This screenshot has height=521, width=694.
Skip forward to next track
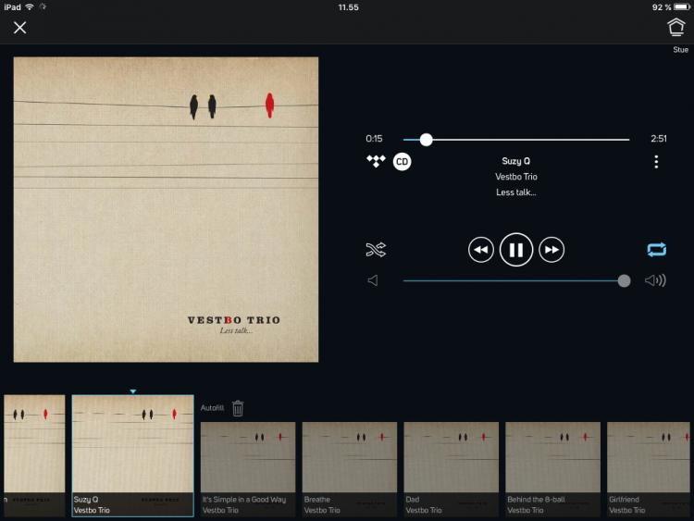pos(551,250)
